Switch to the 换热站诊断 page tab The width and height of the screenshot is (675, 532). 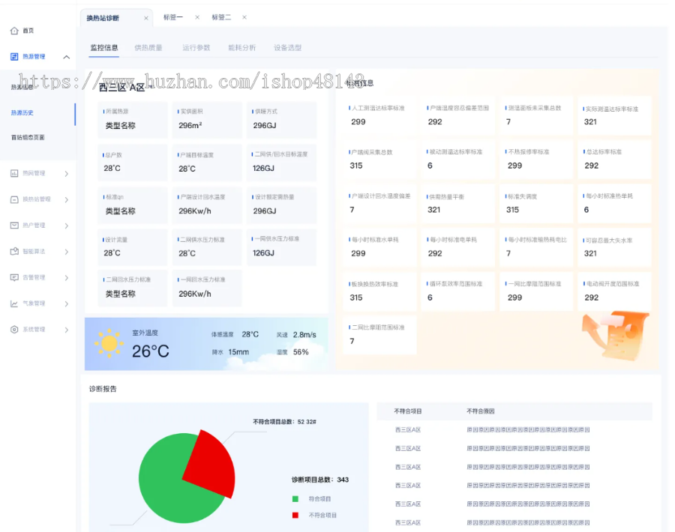coord(103,18)
